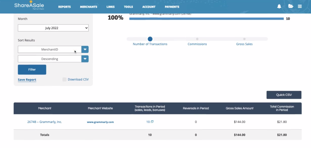Open the MerchantID sort field
311x148 pixels.
(x=50, y=50)
